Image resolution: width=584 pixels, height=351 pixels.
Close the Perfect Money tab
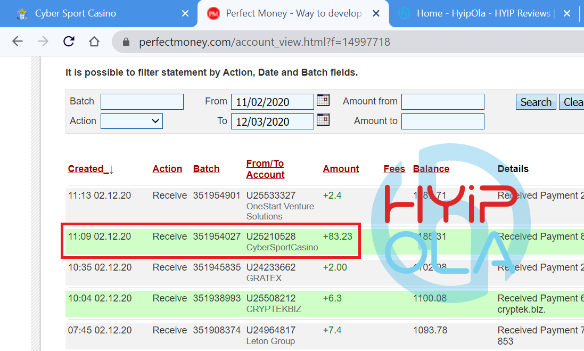(376, 14)
